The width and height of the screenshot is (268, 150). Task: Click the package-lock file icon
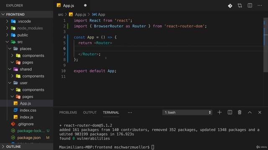(x=13, y=131)
